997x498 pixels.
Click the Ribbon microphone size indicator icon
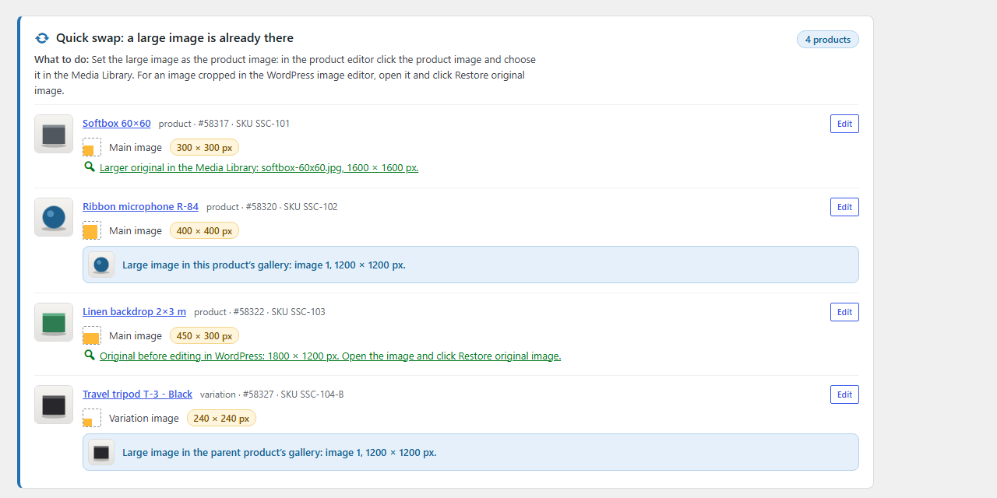[x=92, y=230]
